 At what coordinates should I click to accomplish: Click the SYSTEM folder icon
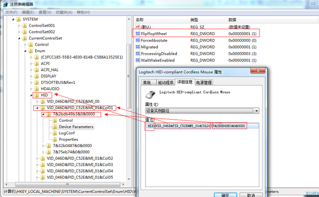click(x=18, y=19)
